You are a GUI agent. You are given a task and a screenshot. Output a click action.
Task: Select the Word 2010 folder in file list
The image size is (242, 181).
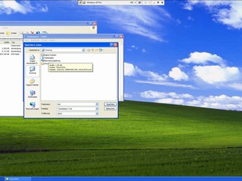[45, 64]
